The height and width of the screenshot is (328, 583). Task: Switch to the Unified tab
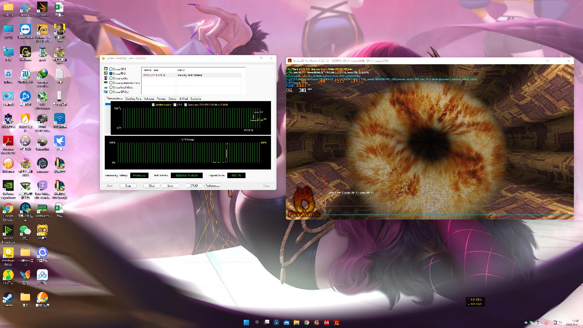click(184, 98)
